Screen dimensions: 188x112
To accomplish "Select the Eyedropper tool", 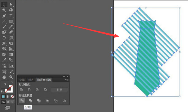I will [4, 60].
